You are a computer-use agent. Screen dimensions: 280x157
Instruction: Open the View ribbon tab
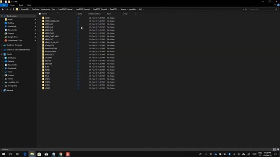(x=29, y=5)
